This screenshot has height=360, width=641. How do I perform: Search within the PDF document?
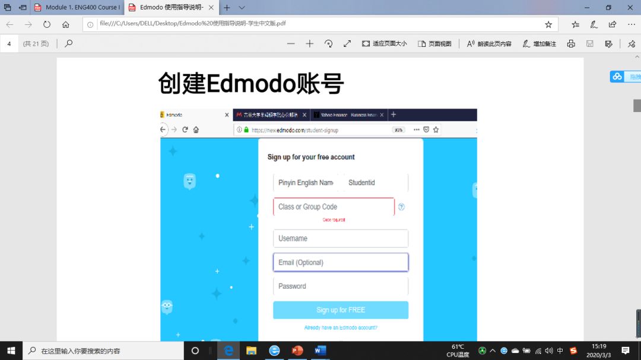pos(68,43)
